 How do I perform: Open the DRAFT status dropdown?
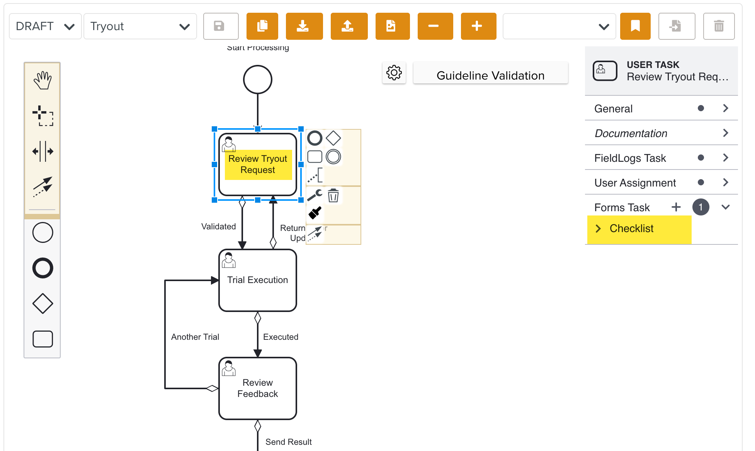[45, 26]
